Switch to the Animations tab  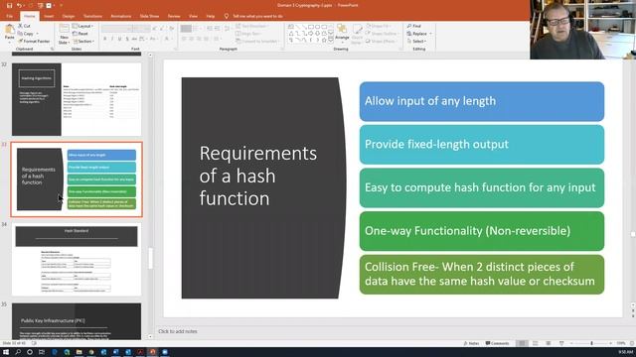[x=121, y=16]
